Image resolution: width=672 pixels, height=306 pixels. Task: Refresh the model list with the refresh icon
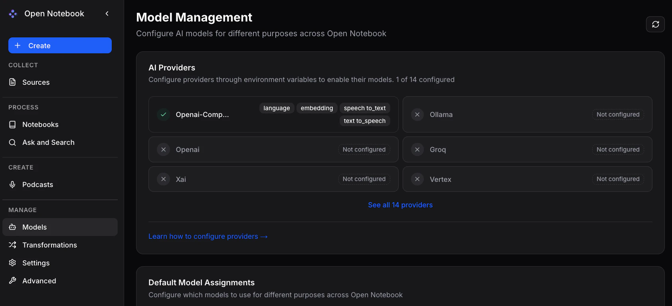(x=655, y=24)
